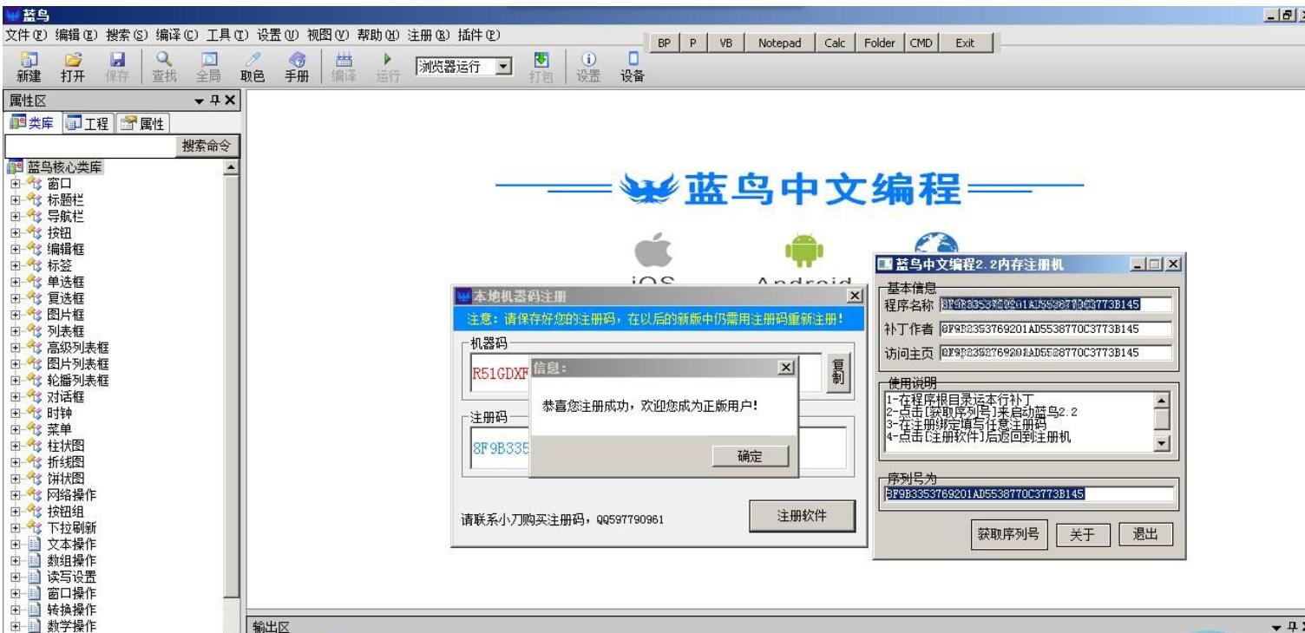Click the 打开 (Open) folder icon
Screen dimensions: 1305x633
[72, 58]
